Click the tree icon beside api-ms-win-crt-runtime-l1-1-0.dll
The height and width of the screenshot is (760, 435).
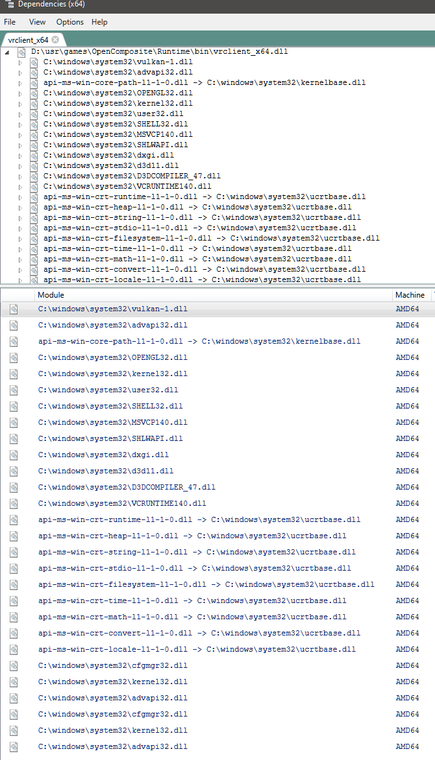[34, 196]
